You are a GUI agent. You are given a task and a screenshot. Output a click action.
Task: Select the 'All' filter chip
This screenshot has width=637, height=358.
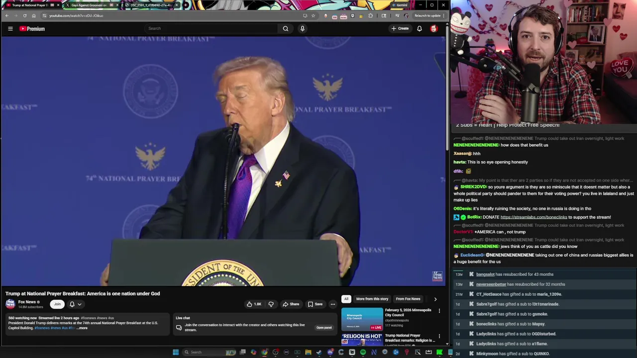point(346,299)
